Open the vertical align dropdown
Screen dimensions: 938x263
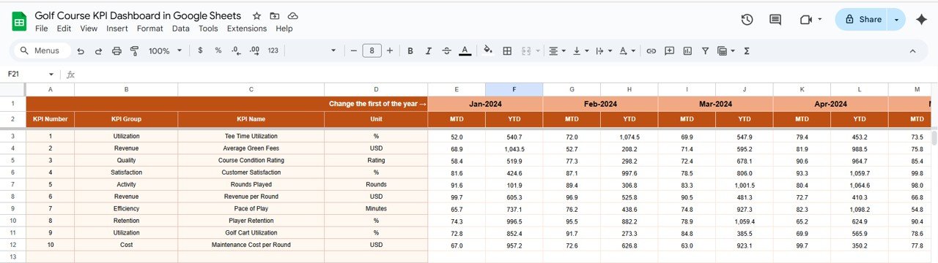coord(580,51)
